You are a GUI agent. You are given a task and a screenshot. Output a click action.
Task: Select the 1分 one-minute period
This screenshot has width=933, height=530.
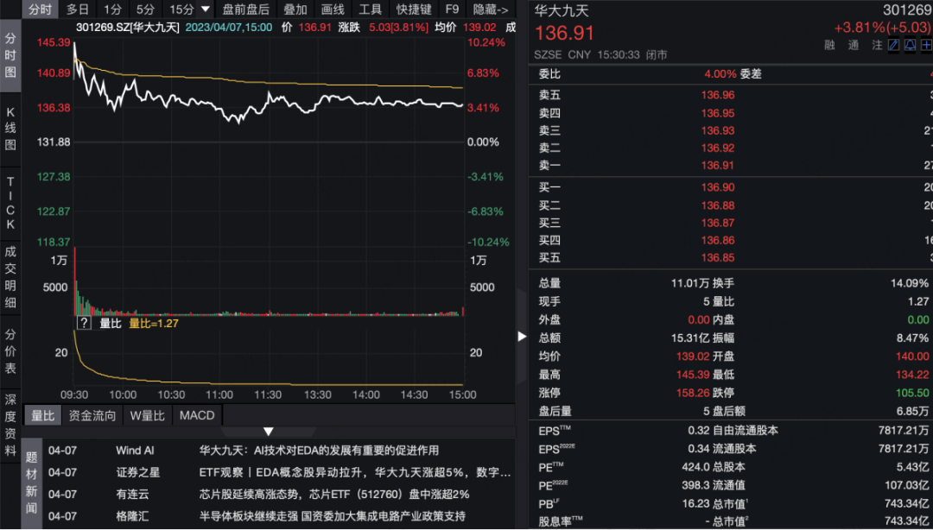click(x=112, y=9)
